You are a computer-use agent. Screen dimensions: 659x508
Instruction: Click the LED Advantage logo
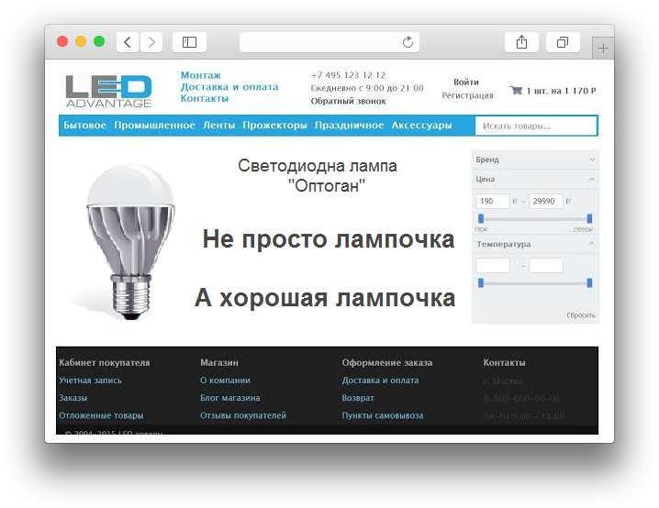click(108, 91)
